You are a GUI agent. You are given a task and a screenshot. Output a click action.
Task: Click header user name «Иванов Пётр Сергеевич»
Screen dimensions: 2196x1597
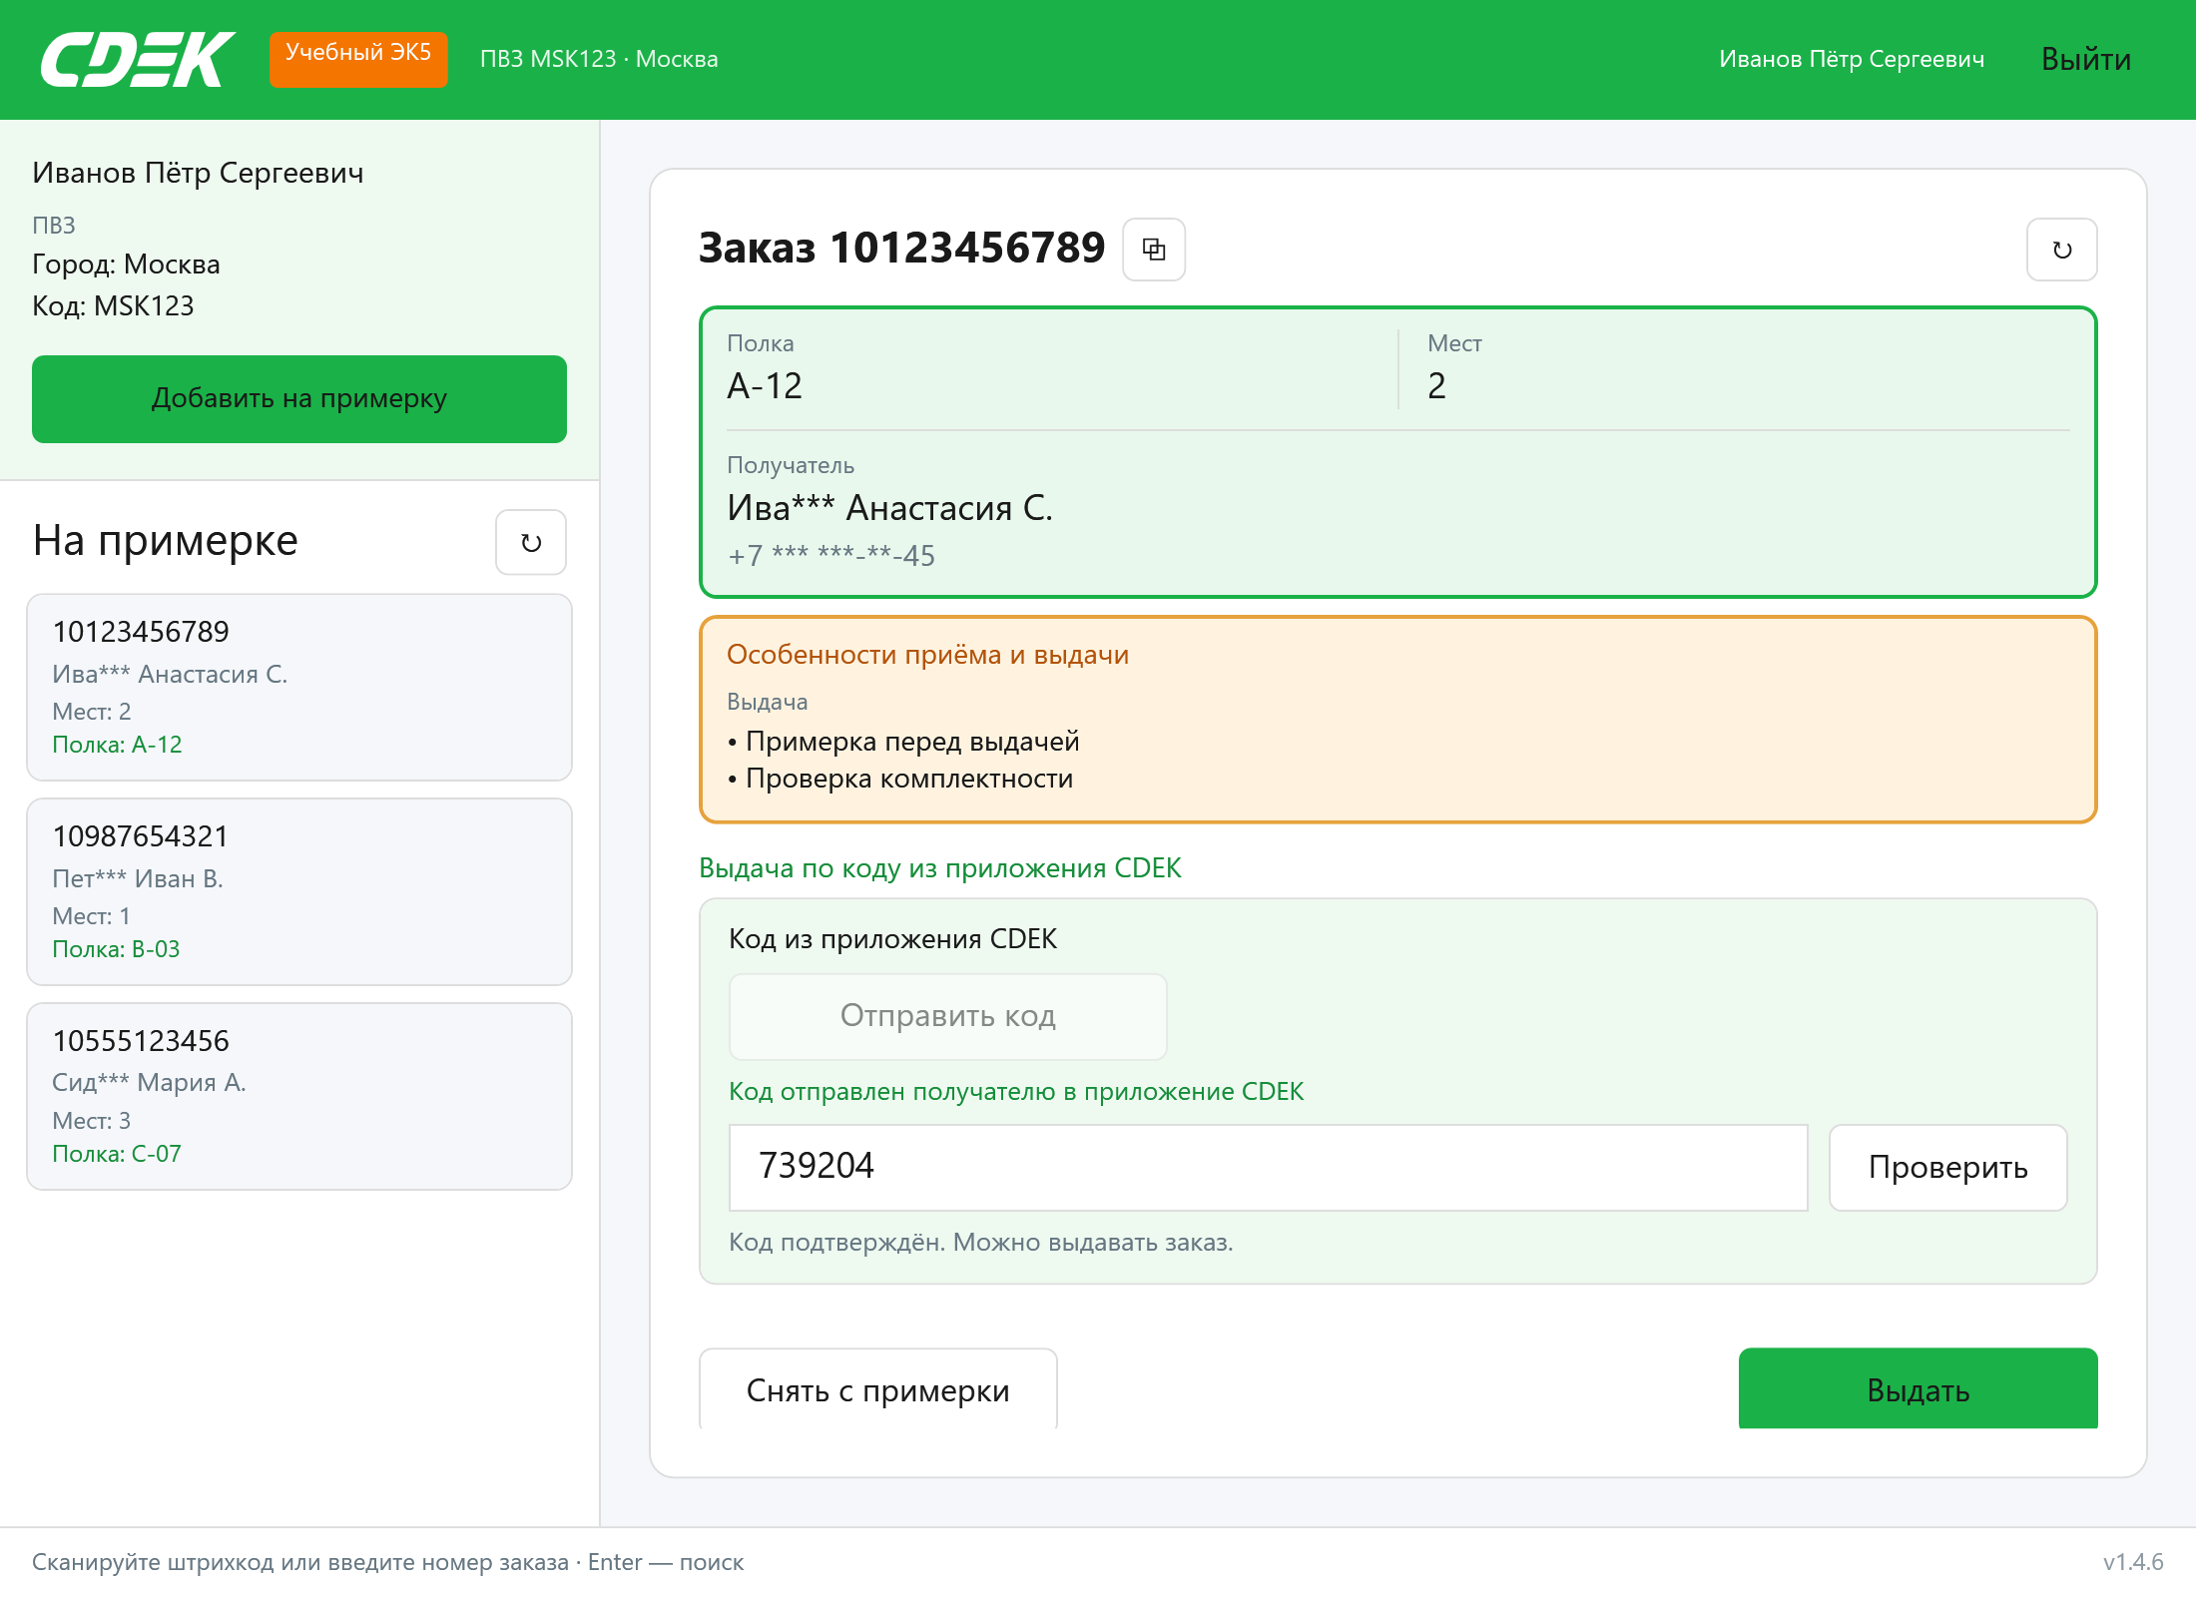pyautogui.click(x=1852, y=59)
